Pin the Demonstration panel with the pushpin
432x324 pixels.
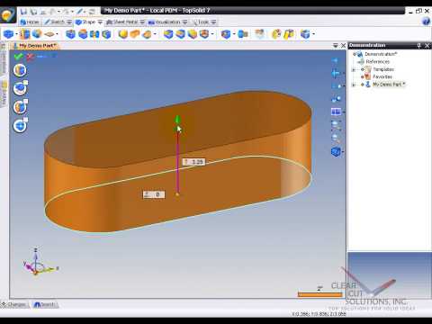point(419,45)
